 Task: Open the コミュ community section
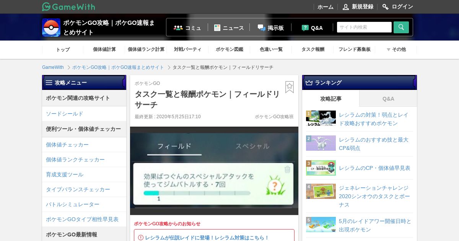193,28
